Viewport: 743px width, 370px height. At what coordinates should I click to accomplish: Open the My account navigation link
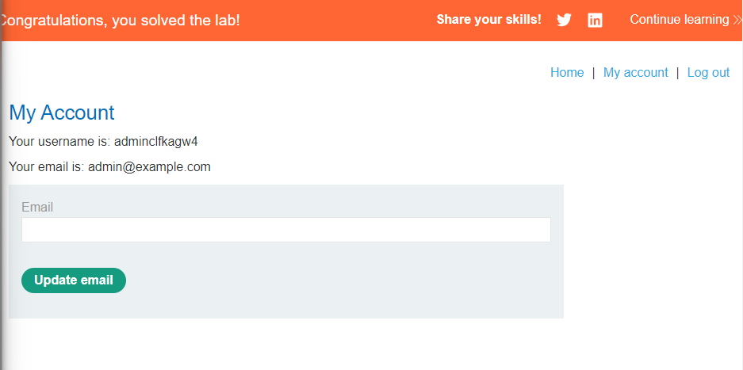pos(635,72)
